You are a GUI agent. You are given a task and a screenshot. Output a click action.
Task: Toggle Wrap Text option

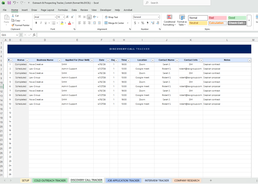pos(111,17)
